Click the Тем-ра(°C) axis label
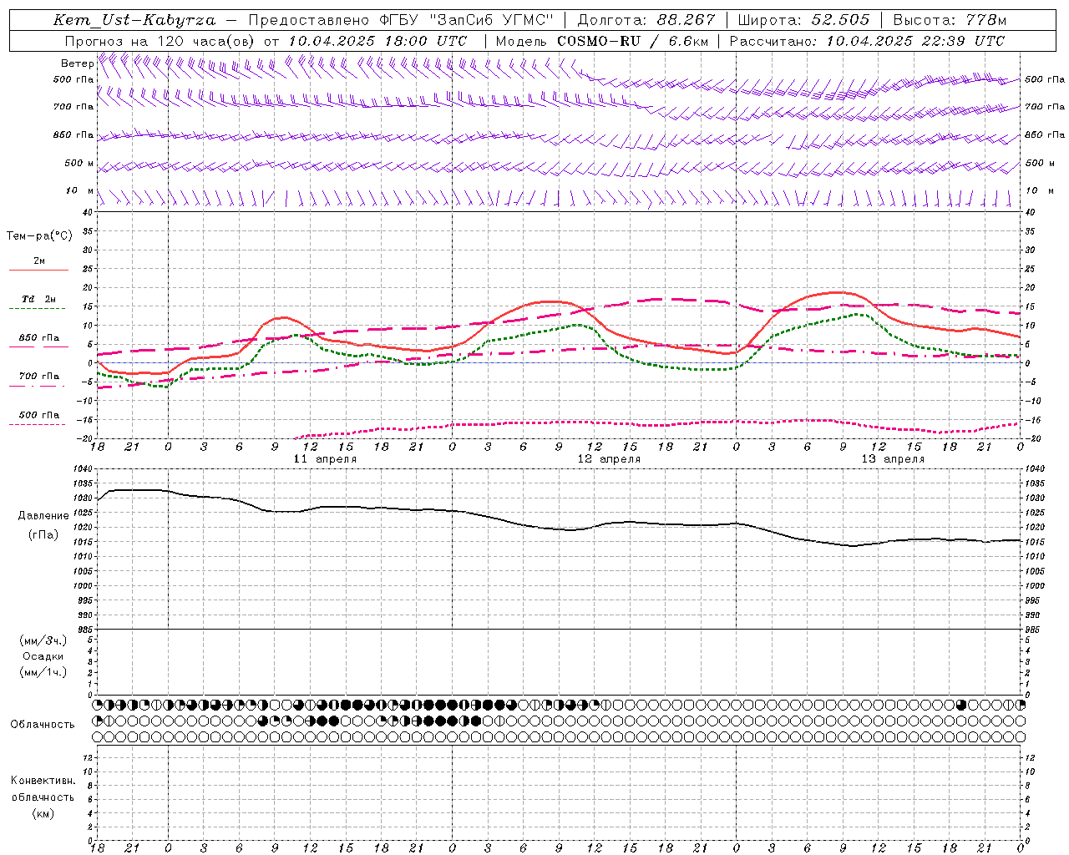Screen dimensions: 1069x855 (x=39, y=236)
